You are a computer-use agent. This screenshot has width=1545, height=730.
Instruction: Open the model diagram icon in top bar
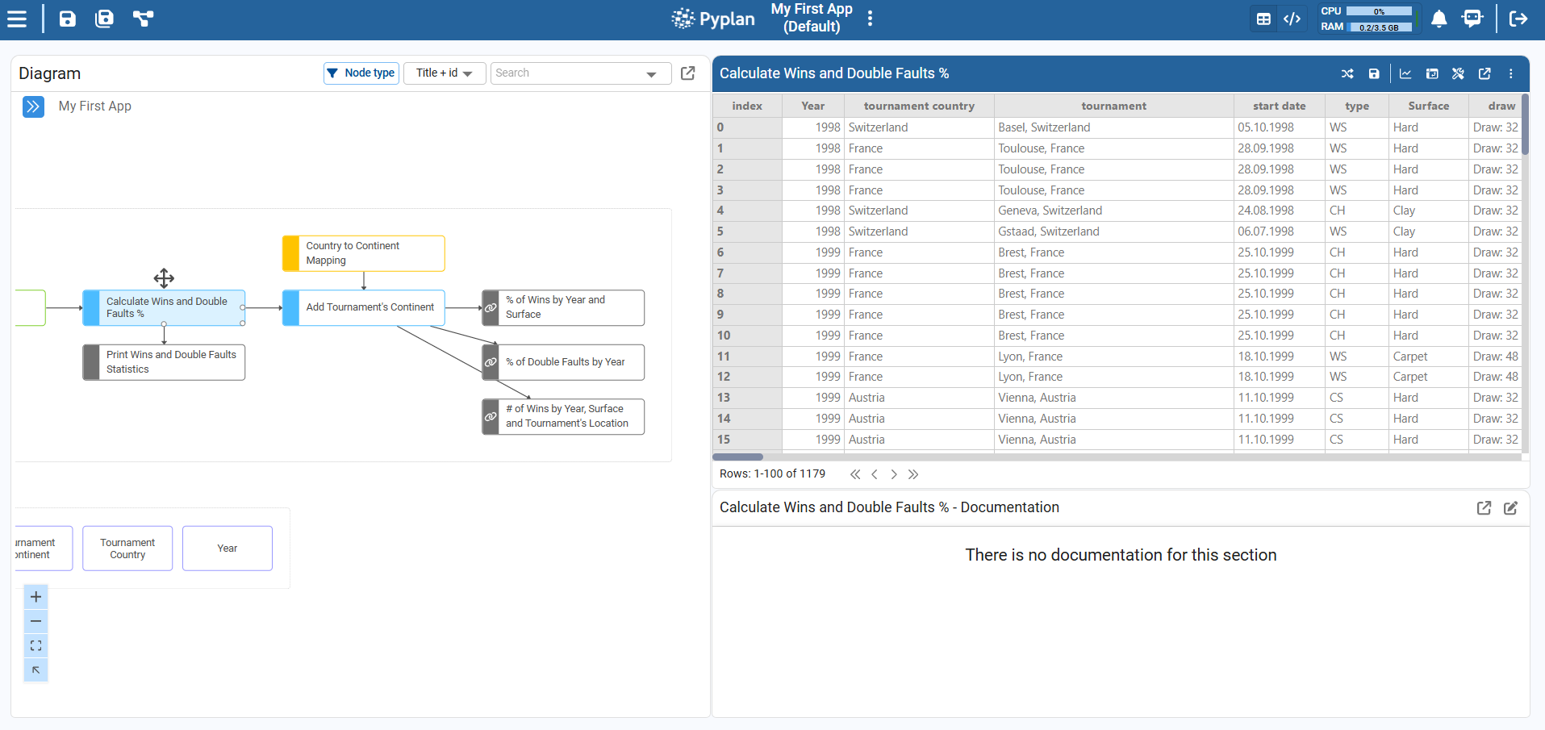(143, 19)
